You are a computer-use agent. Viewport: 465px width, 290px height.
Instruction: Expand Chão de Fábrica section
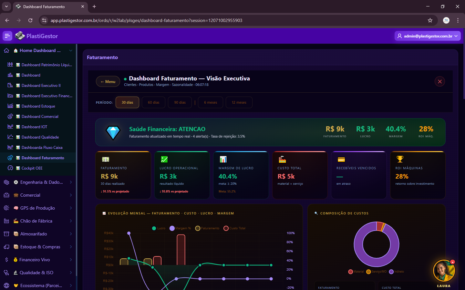click(x=71, y=221)
